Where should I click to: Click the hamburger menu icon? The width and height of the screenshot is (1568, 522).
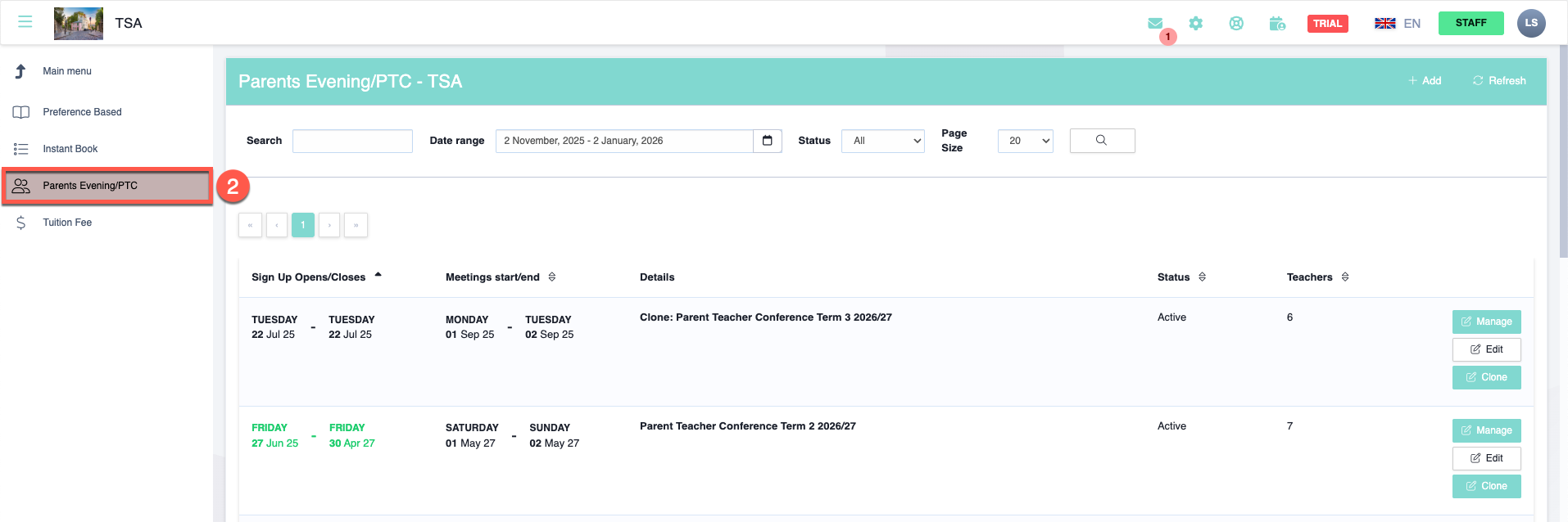point(25,22)
